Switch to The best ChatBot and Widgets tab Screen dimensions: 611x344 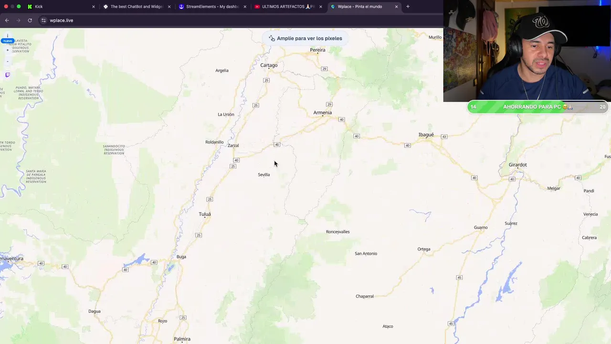point(137,7)
